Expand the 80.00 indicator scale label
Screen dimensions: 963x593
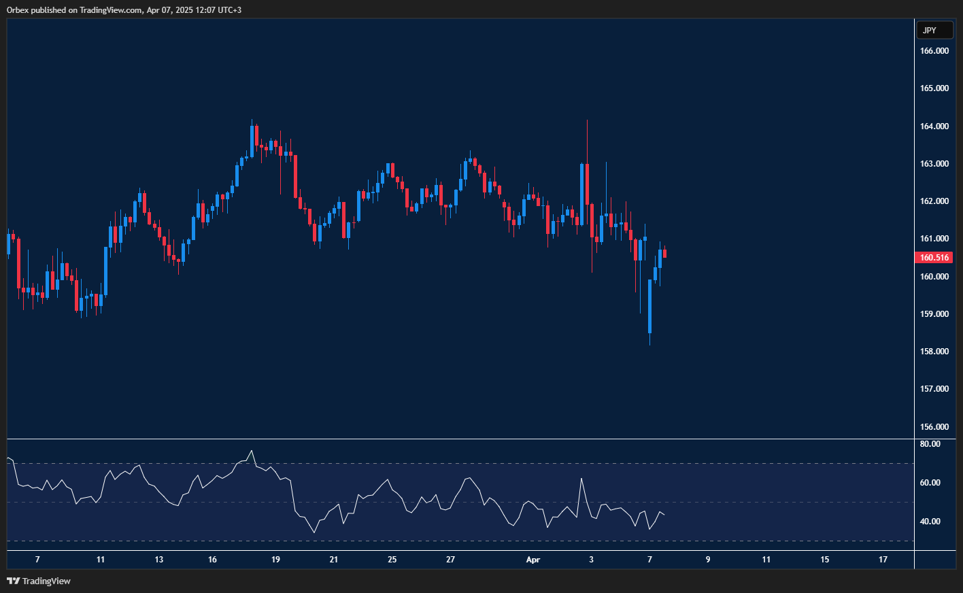click(929, 443)
